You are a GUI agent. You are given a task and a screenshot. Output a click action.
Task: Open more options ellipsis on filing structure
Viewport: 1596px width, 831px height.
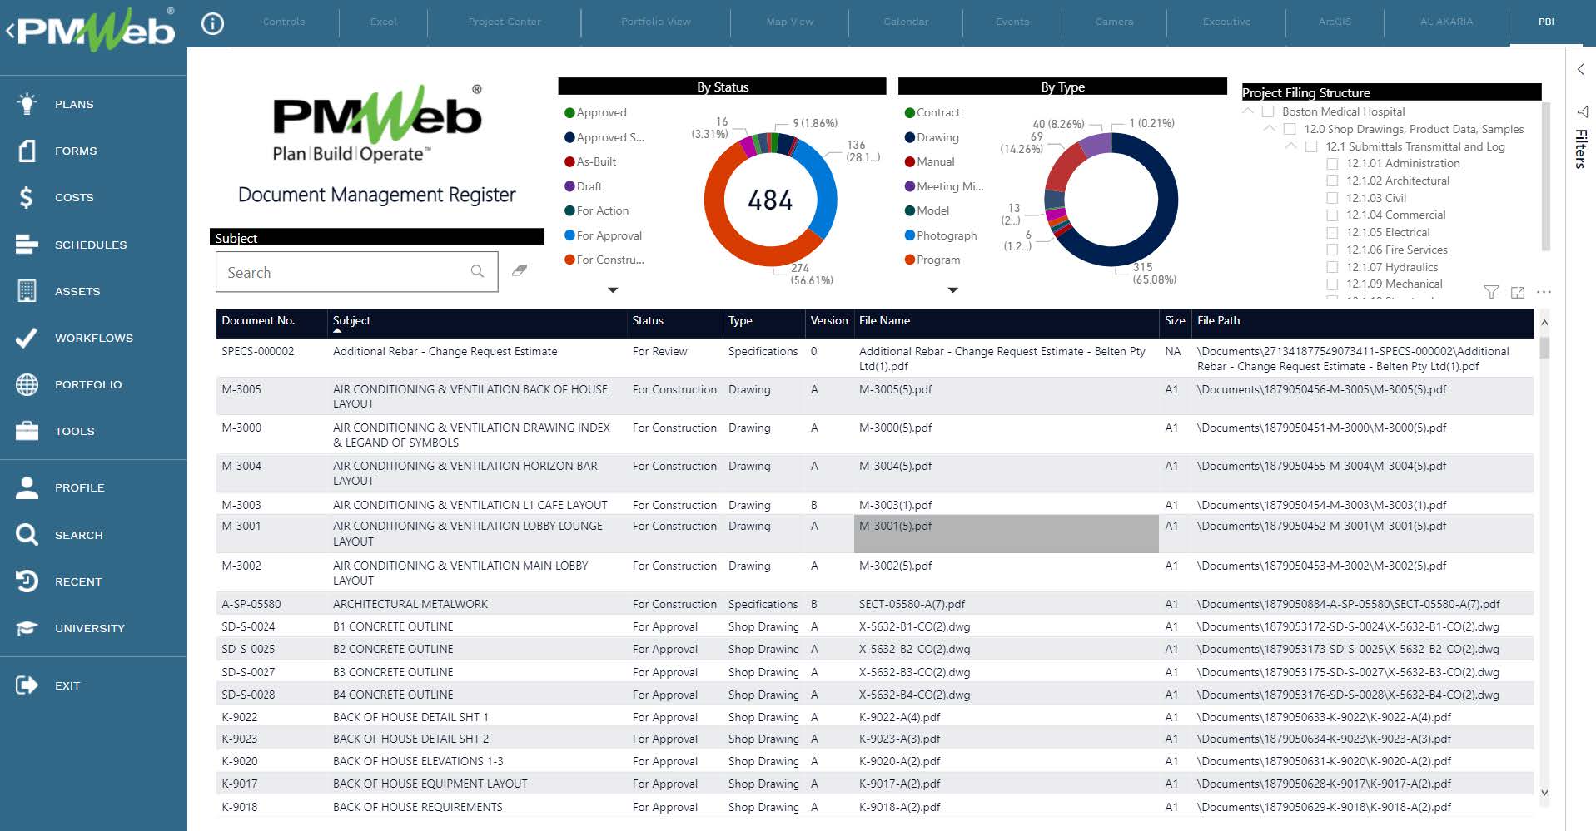(1544, 292)
